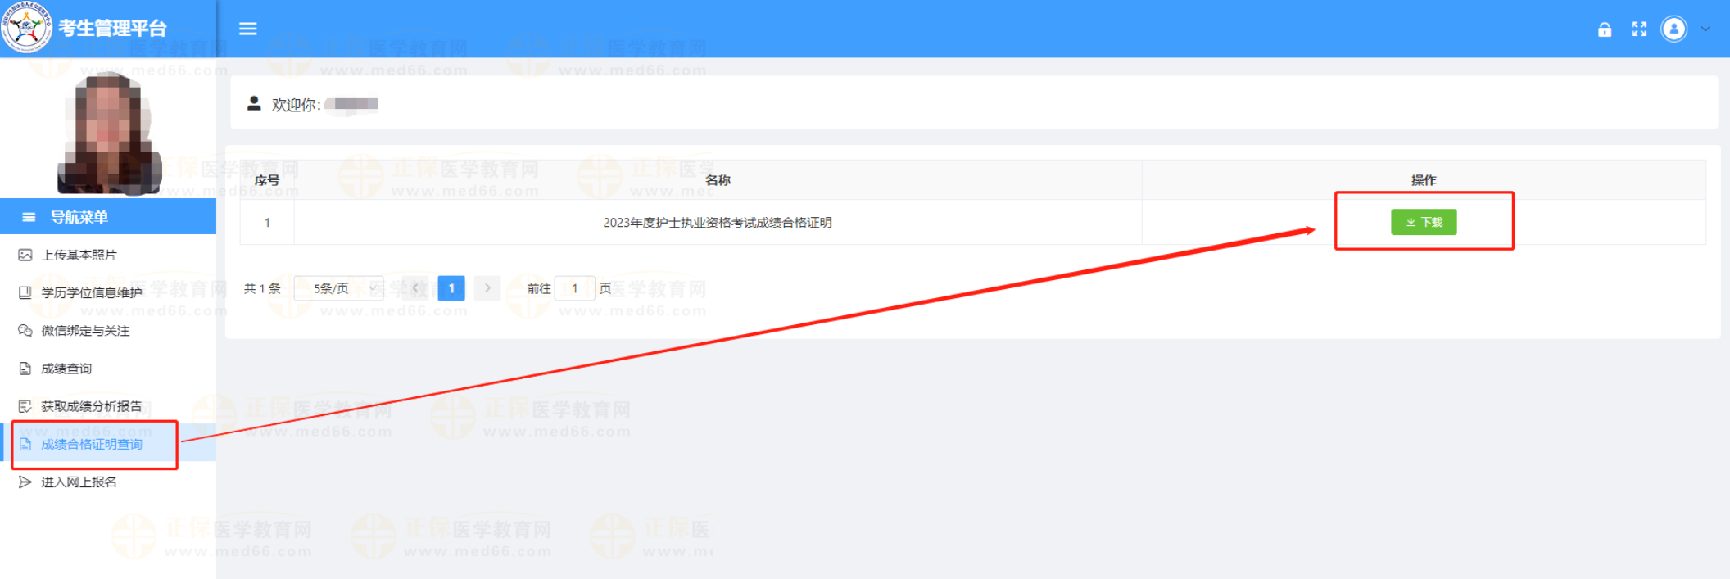Click the green 下载 button
This screenshot has width=1730, height=579.
pos(1423,222)
